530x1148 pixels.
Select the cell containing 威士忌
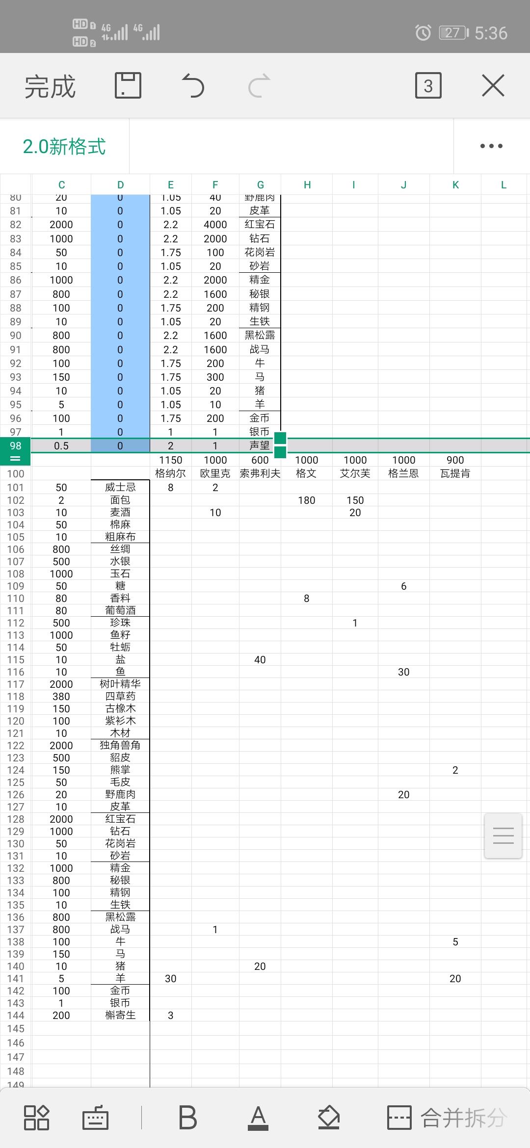(120, 487)
